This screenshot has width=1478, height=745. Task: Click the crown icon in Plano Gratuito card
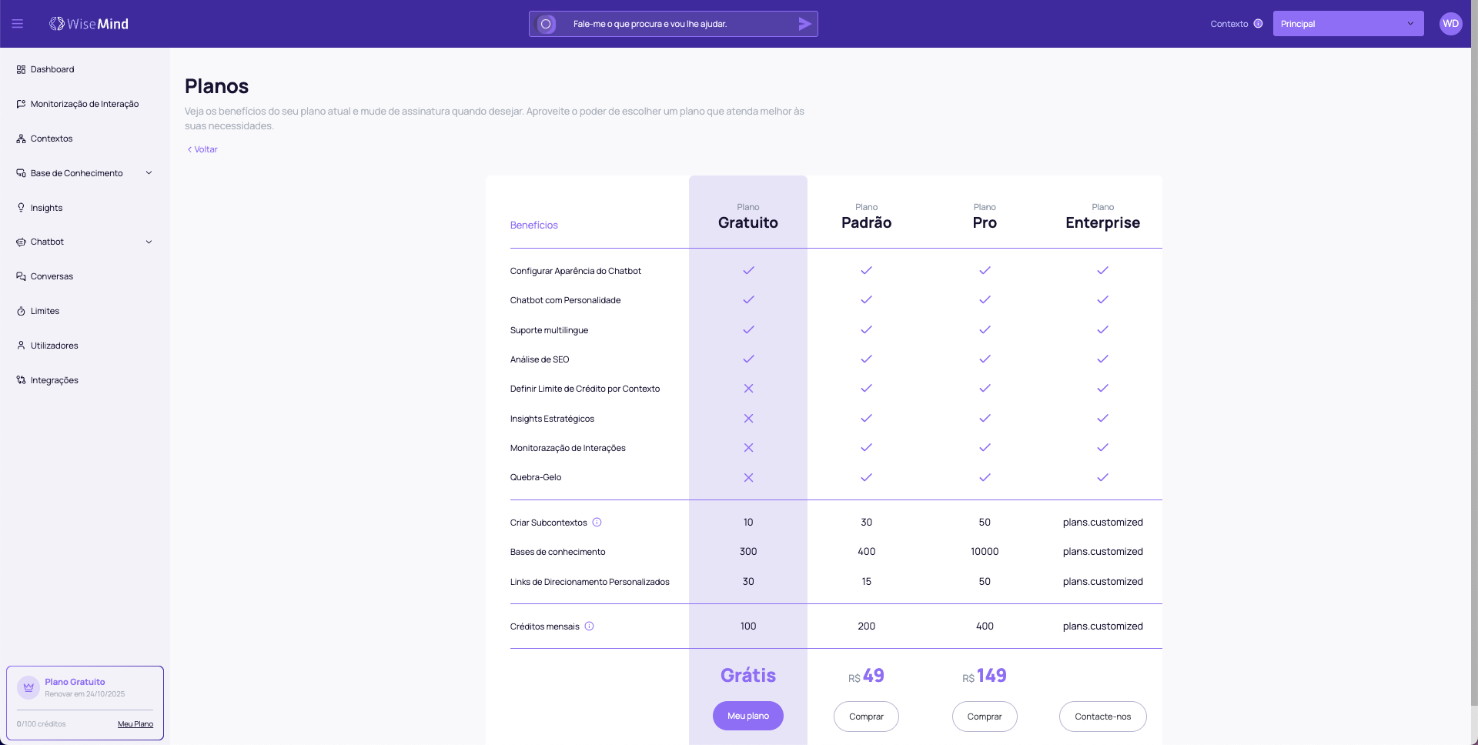pyautogui.click(x=28, y=687)
